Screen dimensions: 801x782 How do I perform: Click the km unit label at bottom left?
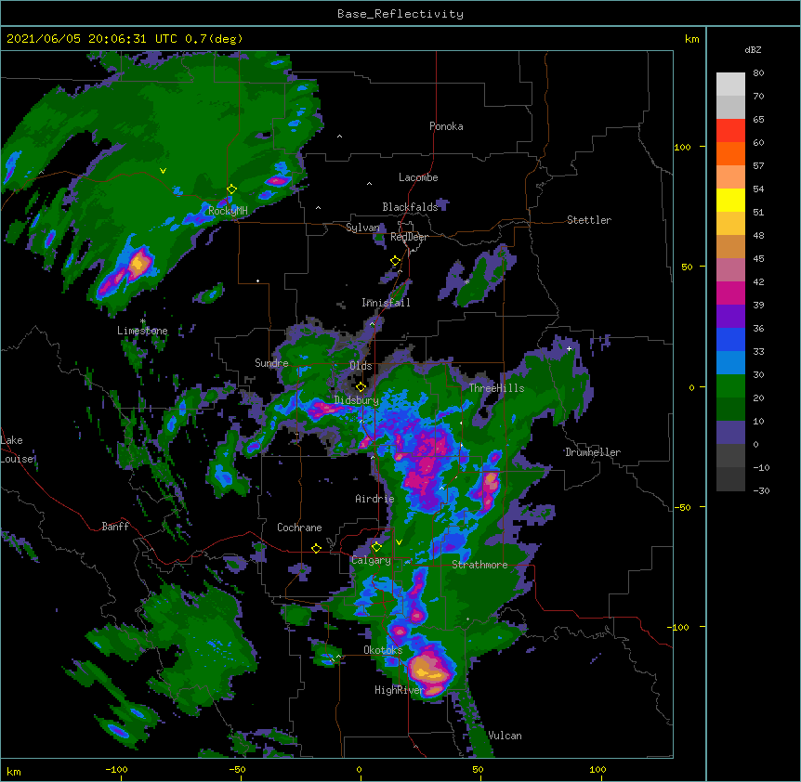pos(14,771)
